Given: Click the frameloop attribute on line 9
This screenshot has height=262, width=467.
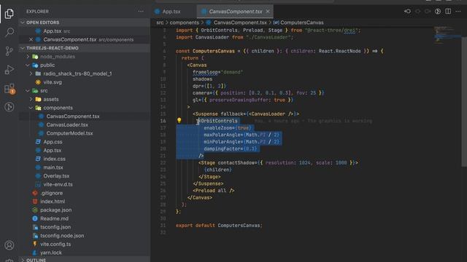Looking at the screenshot, I should coord(206,72).
